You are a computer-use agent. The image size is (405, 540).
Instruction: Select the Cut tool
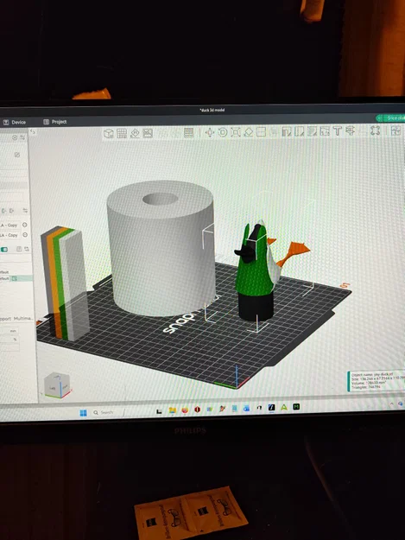(x=261, y=132)
